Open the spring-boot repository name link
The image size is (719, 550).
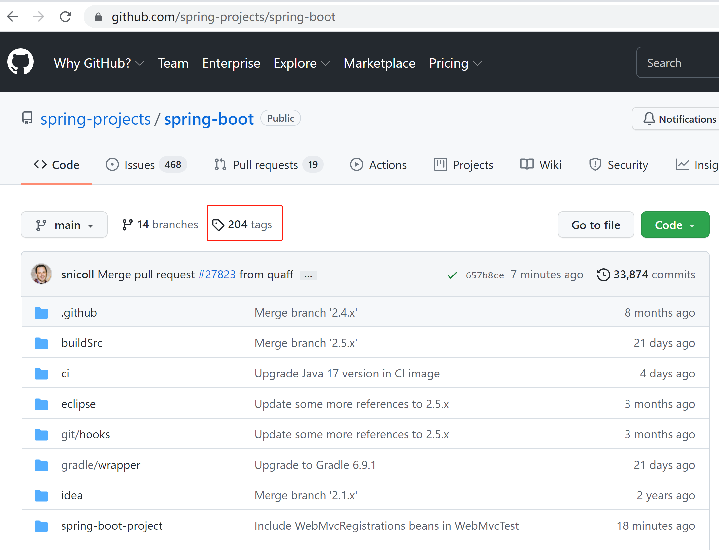tap(209, 119)
